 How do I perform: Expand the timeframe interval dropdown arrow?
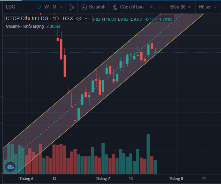click(x=62, y=7)
